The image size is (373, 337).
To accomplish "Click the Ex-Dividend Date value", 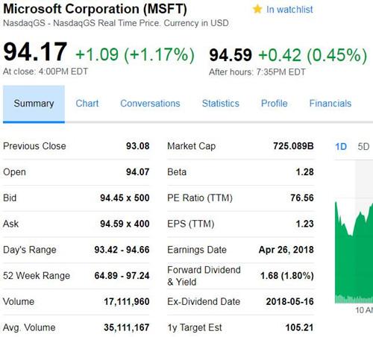I will (x=290, y=302).
